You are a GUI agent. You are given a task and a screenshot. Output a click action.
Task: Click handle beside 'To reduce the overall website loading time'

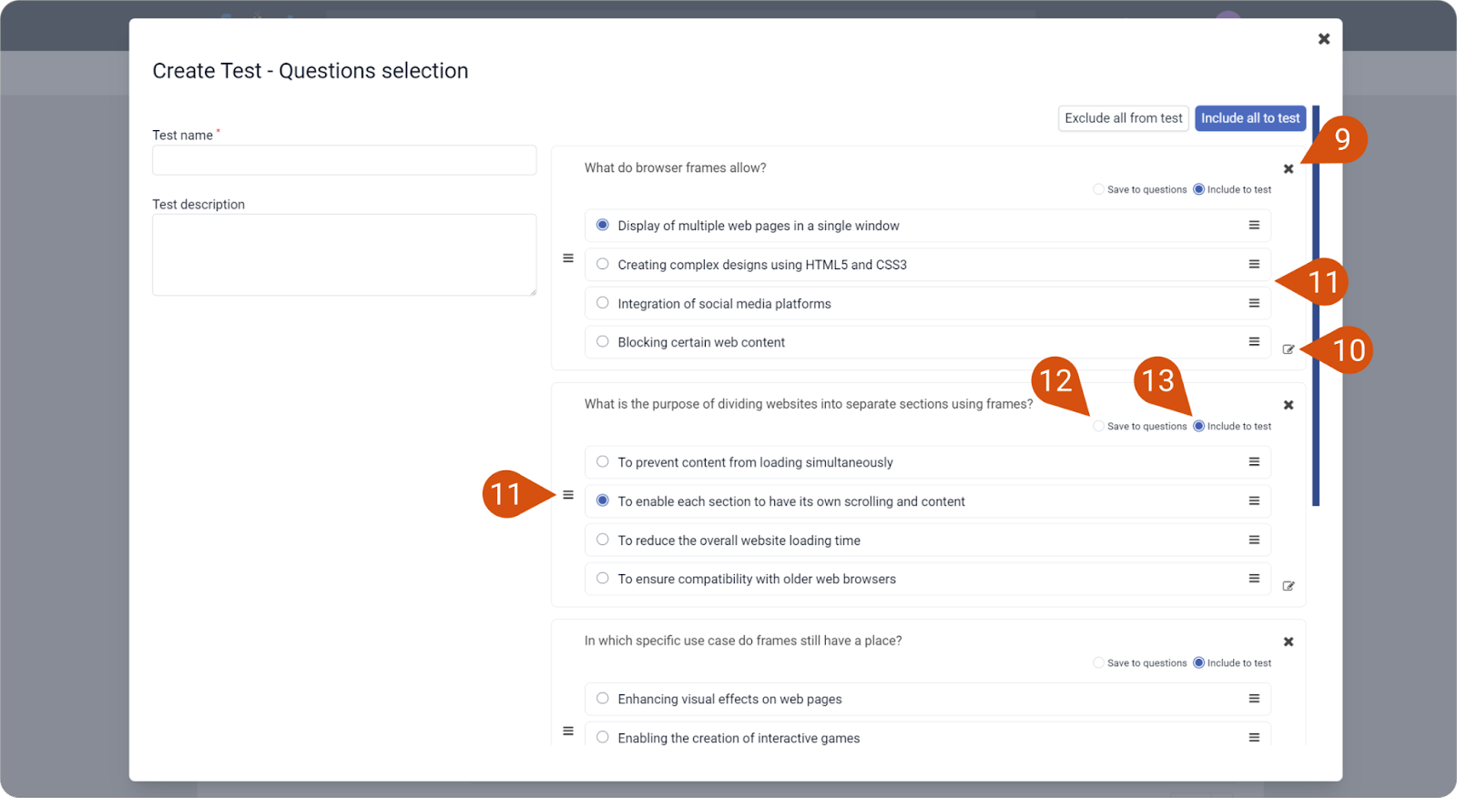point(1254,540)
